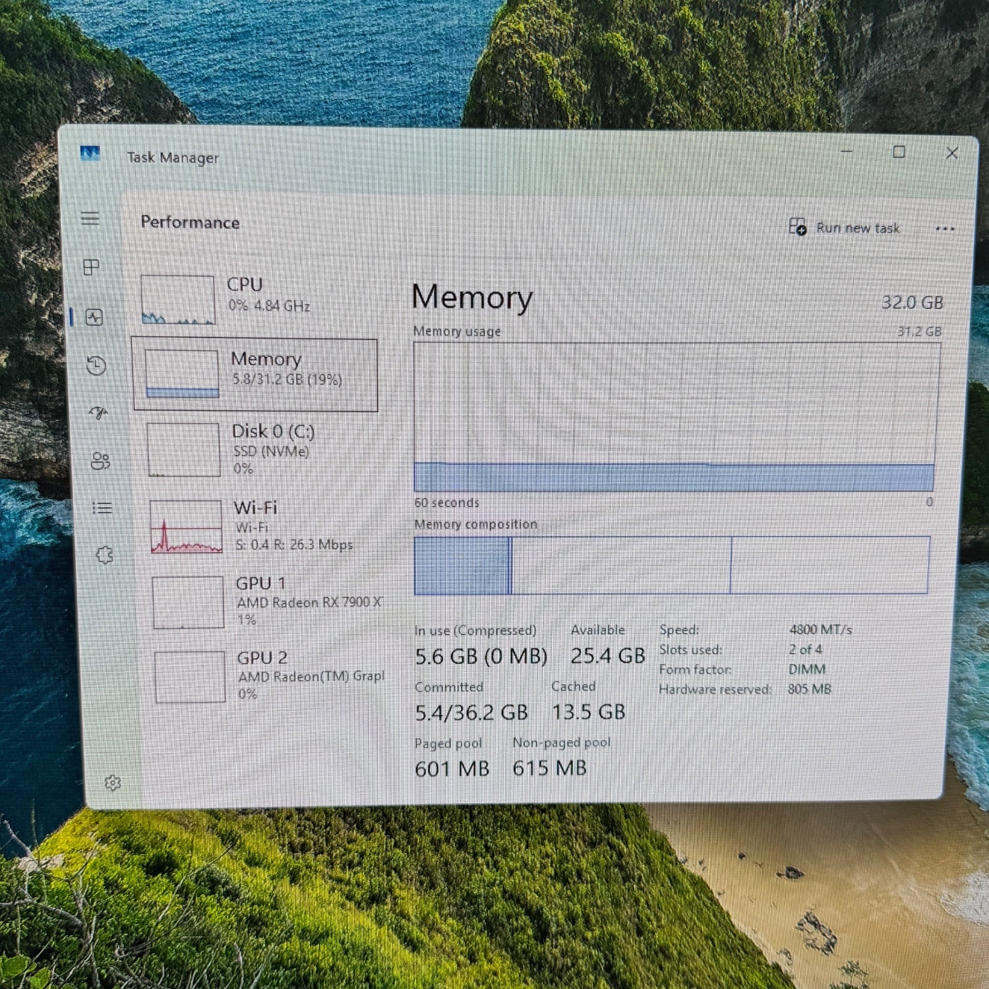989x989 pixels.
Task: Close the Task Manager window
Action: click(x=952, y=153)
